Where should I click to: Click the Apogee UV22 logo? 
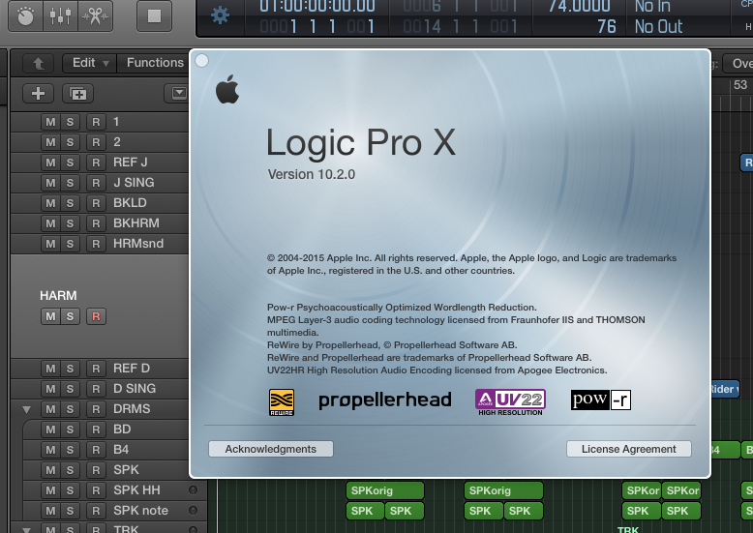[x=510, y=402]
